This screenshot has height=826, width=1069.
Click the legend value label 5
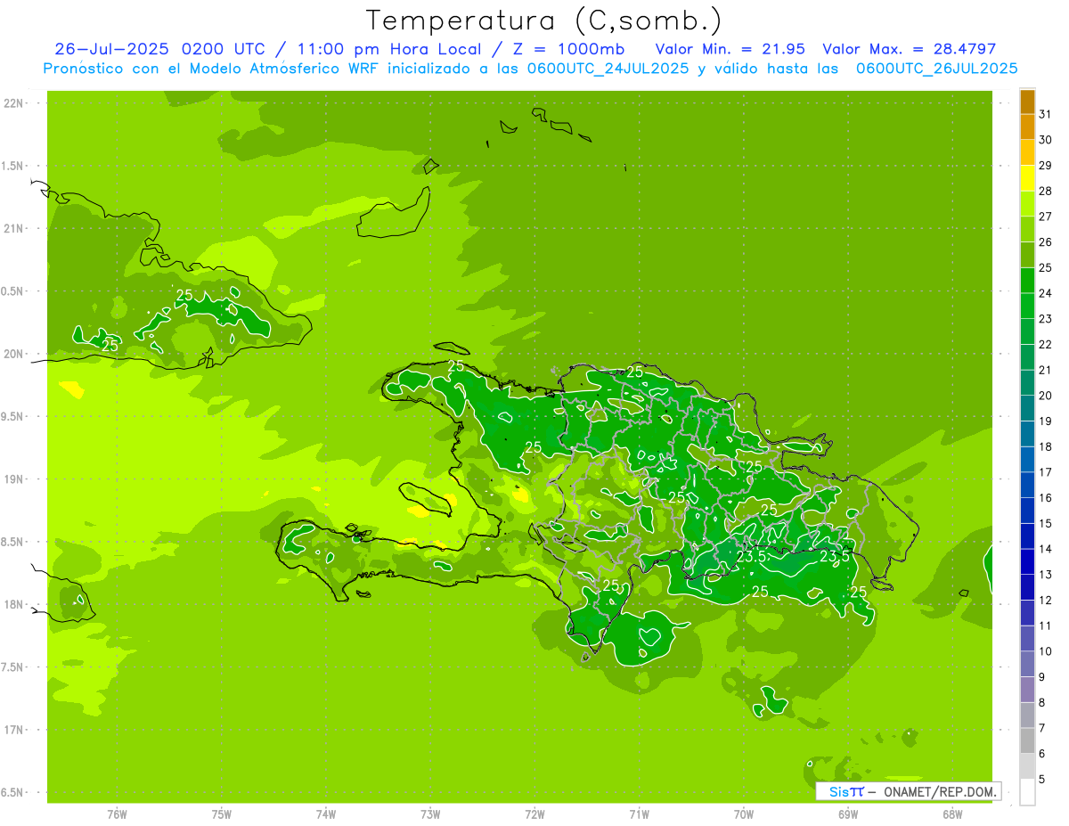tap(1041, 780)
